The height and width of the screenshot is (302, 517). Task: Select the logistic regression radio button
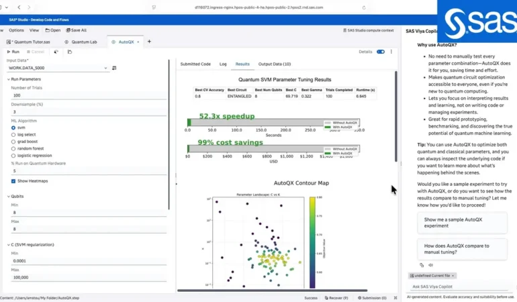pyautogui.click(x=13, y=155)
